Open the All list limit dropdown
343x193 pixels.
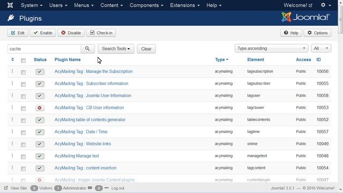321,48
